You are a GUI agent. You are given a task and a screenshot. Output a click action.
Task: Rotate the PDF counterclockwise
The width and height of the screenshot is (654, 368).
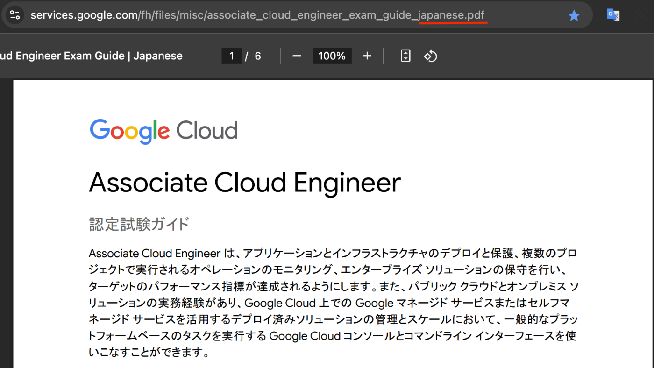(430, 56)
